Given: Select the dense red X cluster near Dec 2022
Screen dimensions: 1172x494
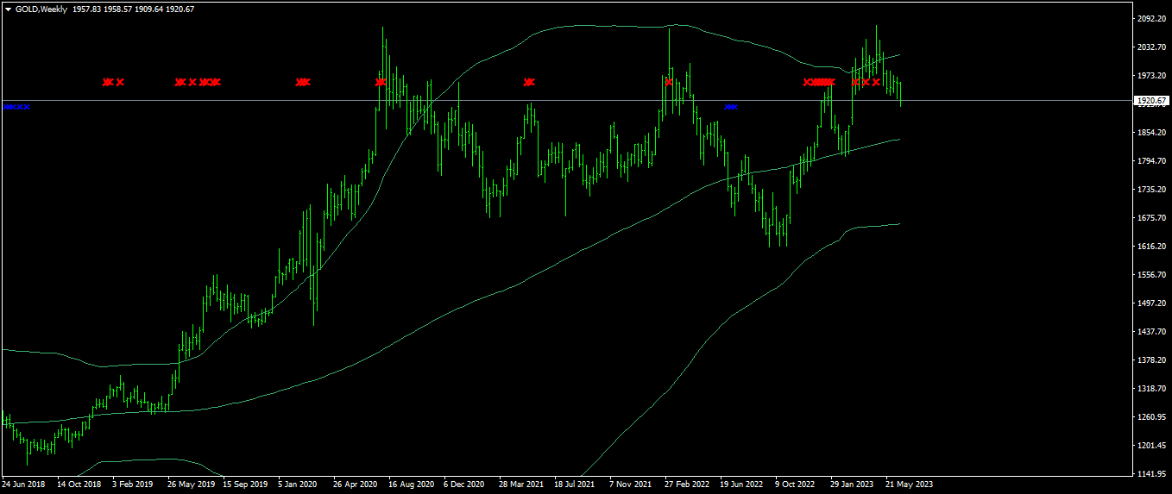Looking at the screenshot, I should pos(820,82).
